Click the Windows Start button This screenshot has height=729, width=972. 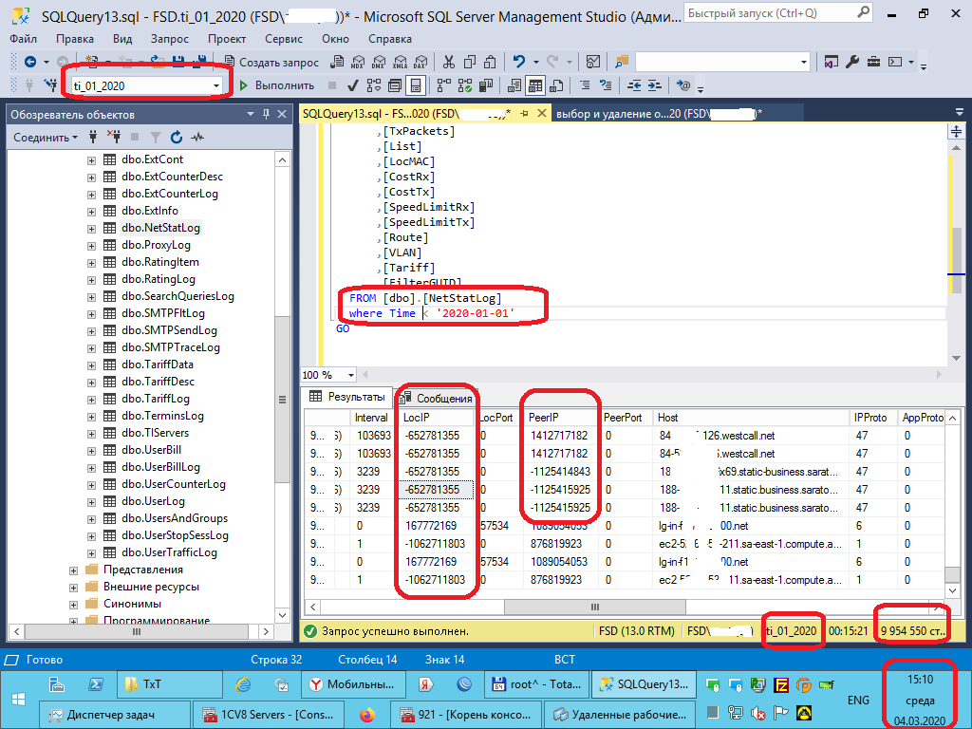[x=19, y=700]
